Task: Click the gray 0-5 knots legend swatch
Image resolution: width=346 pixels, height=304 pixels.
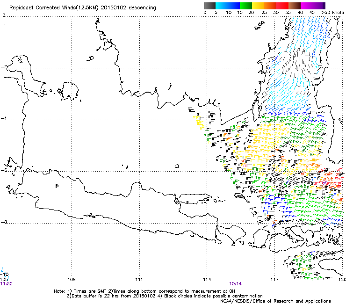Action: pos(210,6)
